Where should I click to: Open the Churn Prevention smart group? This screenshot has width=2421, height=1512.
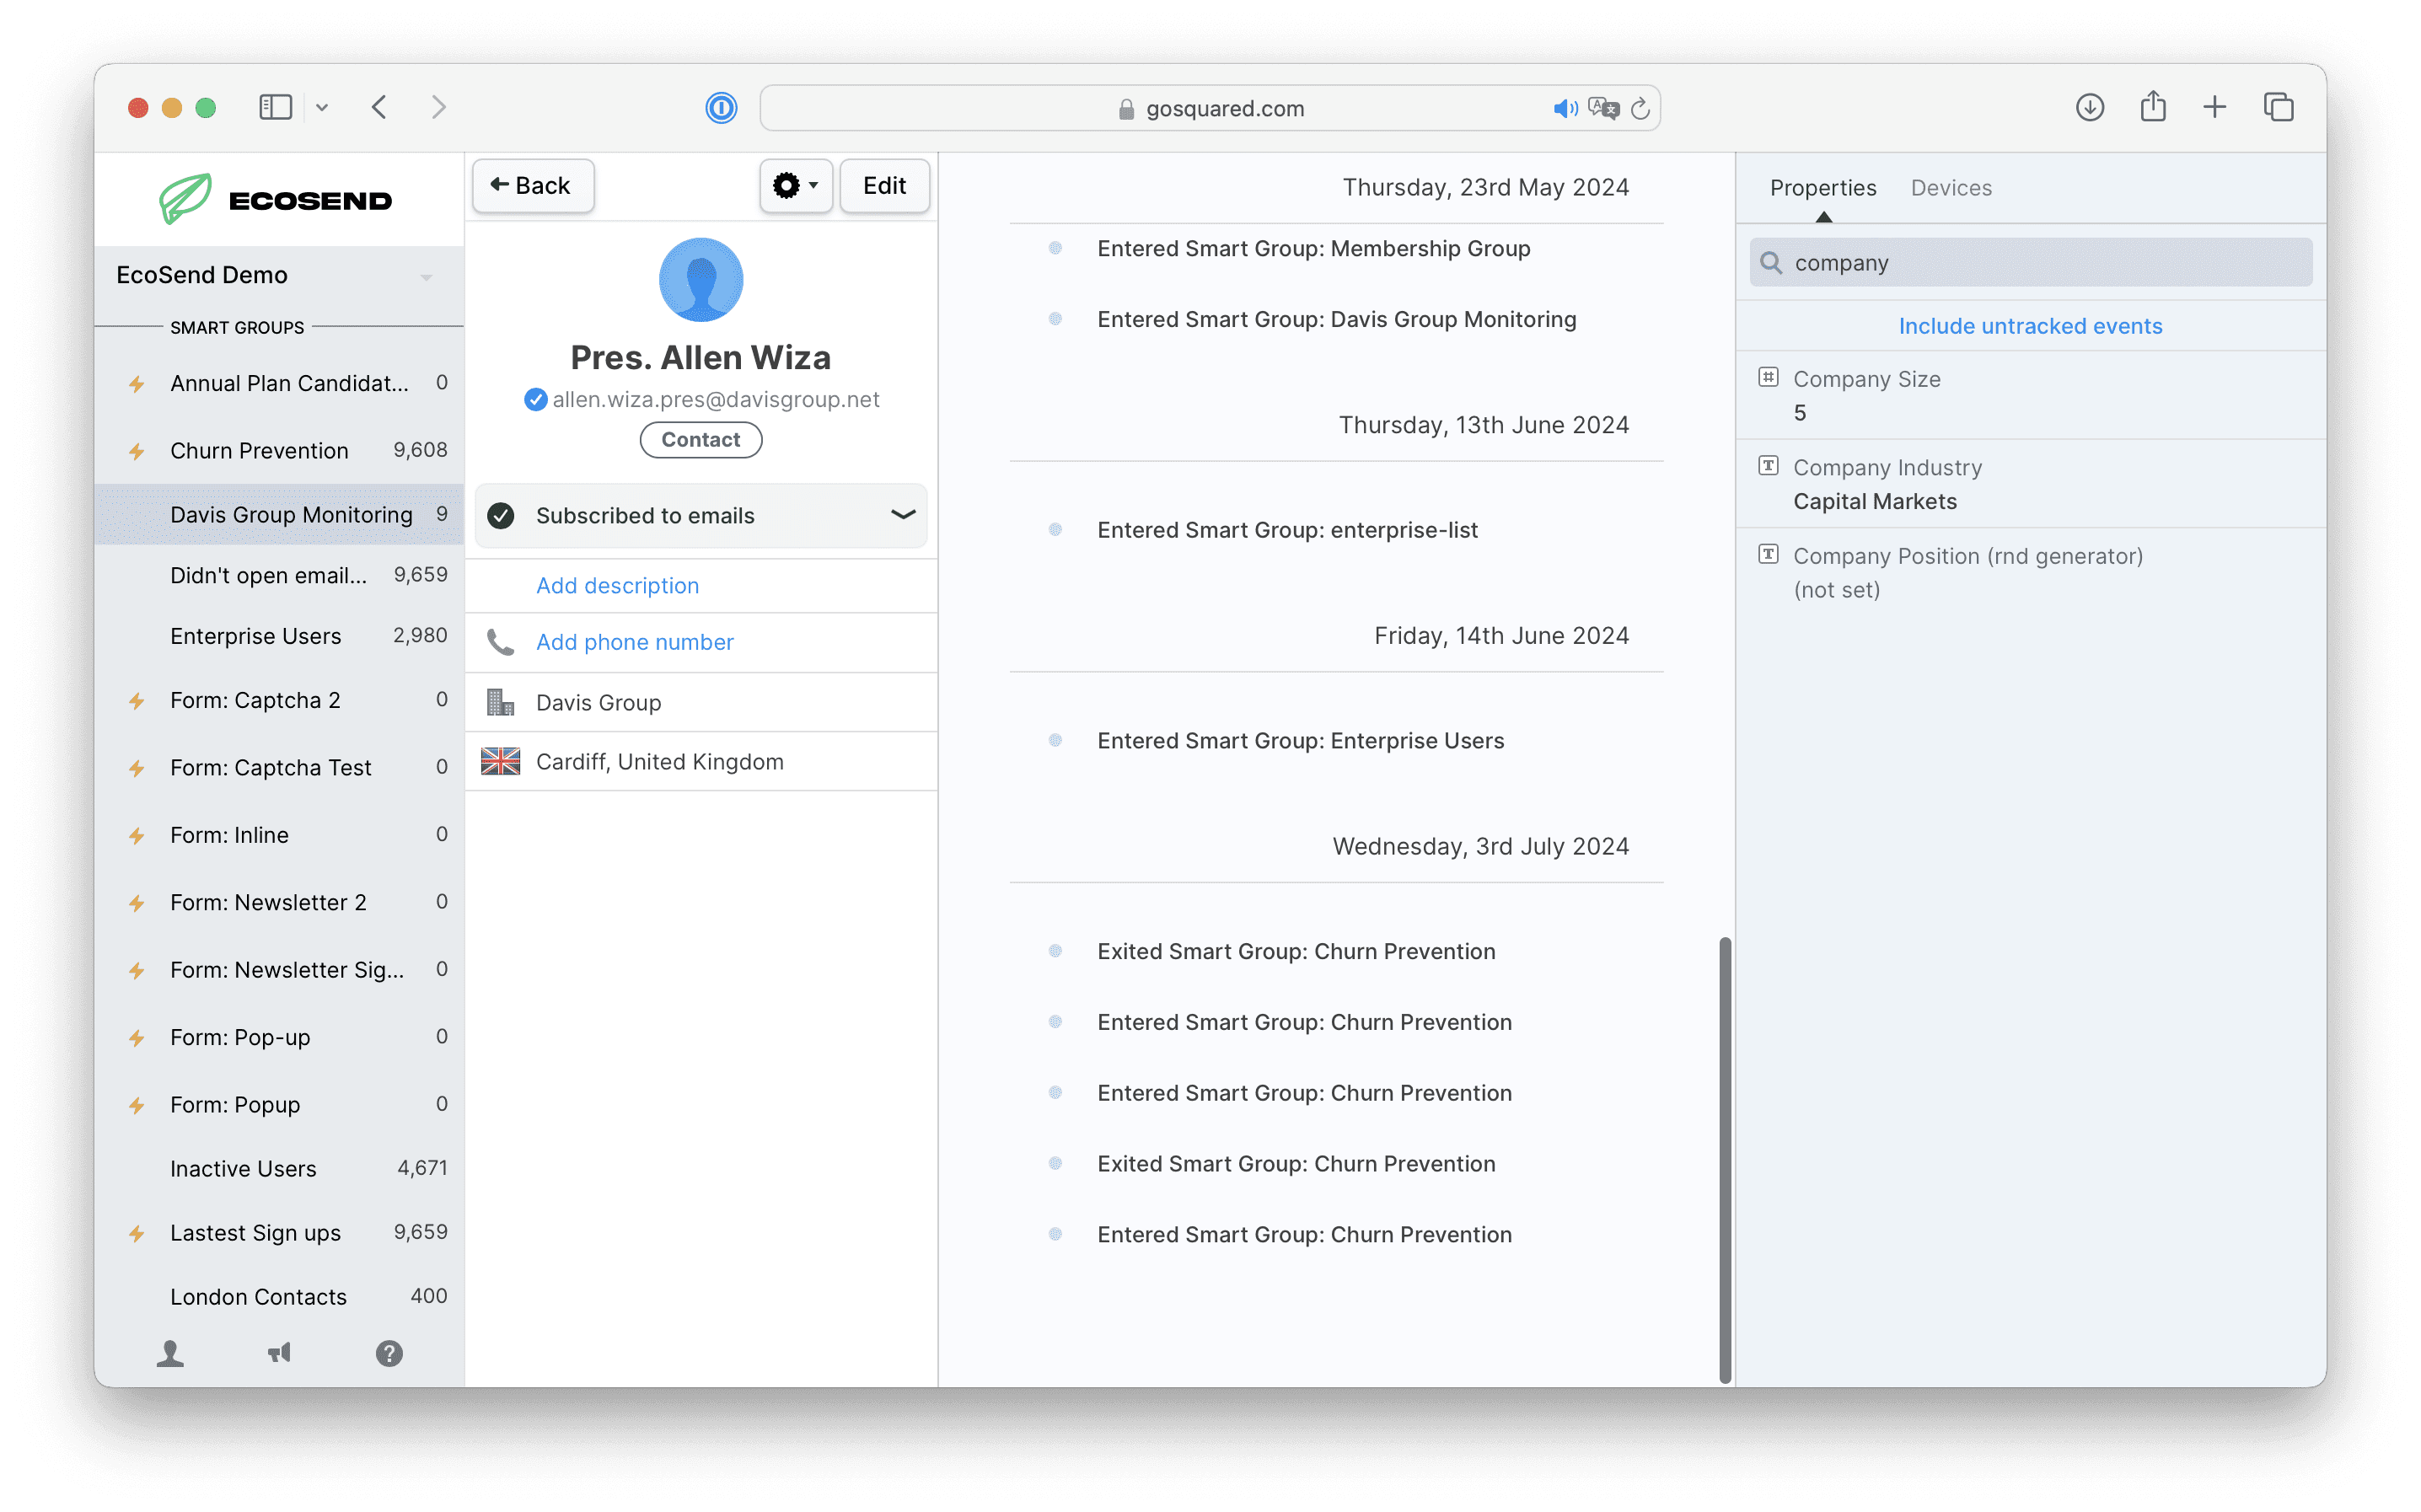click(x=278, y=450)
